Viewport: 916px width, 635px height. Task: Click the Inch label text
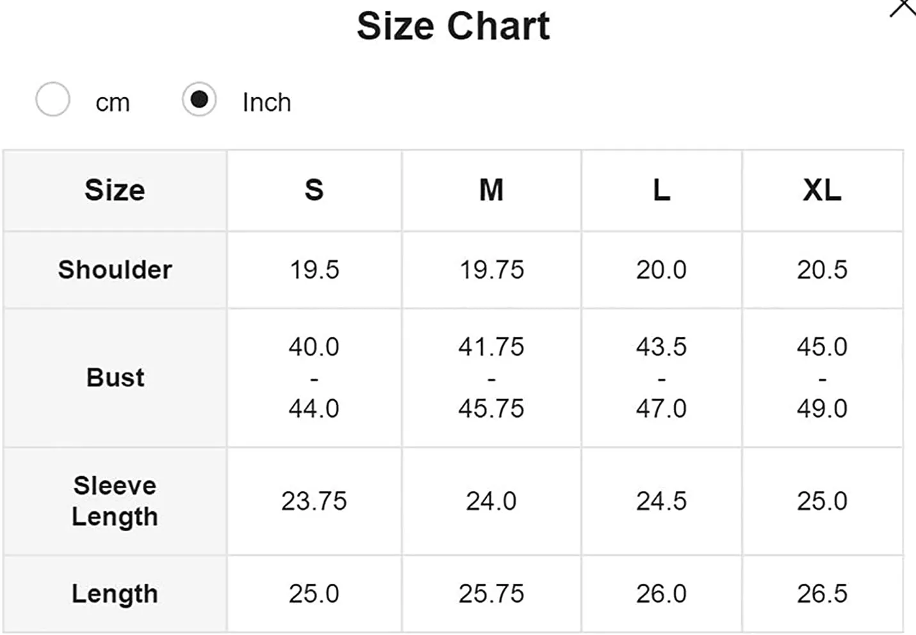(266, 103)
